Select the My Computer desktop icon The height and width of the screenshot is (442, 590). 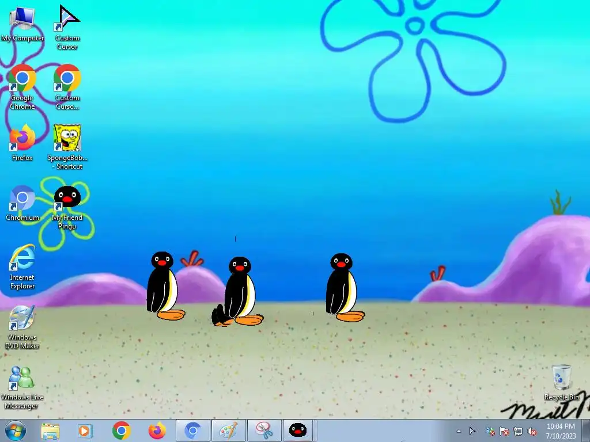point(22,23)
